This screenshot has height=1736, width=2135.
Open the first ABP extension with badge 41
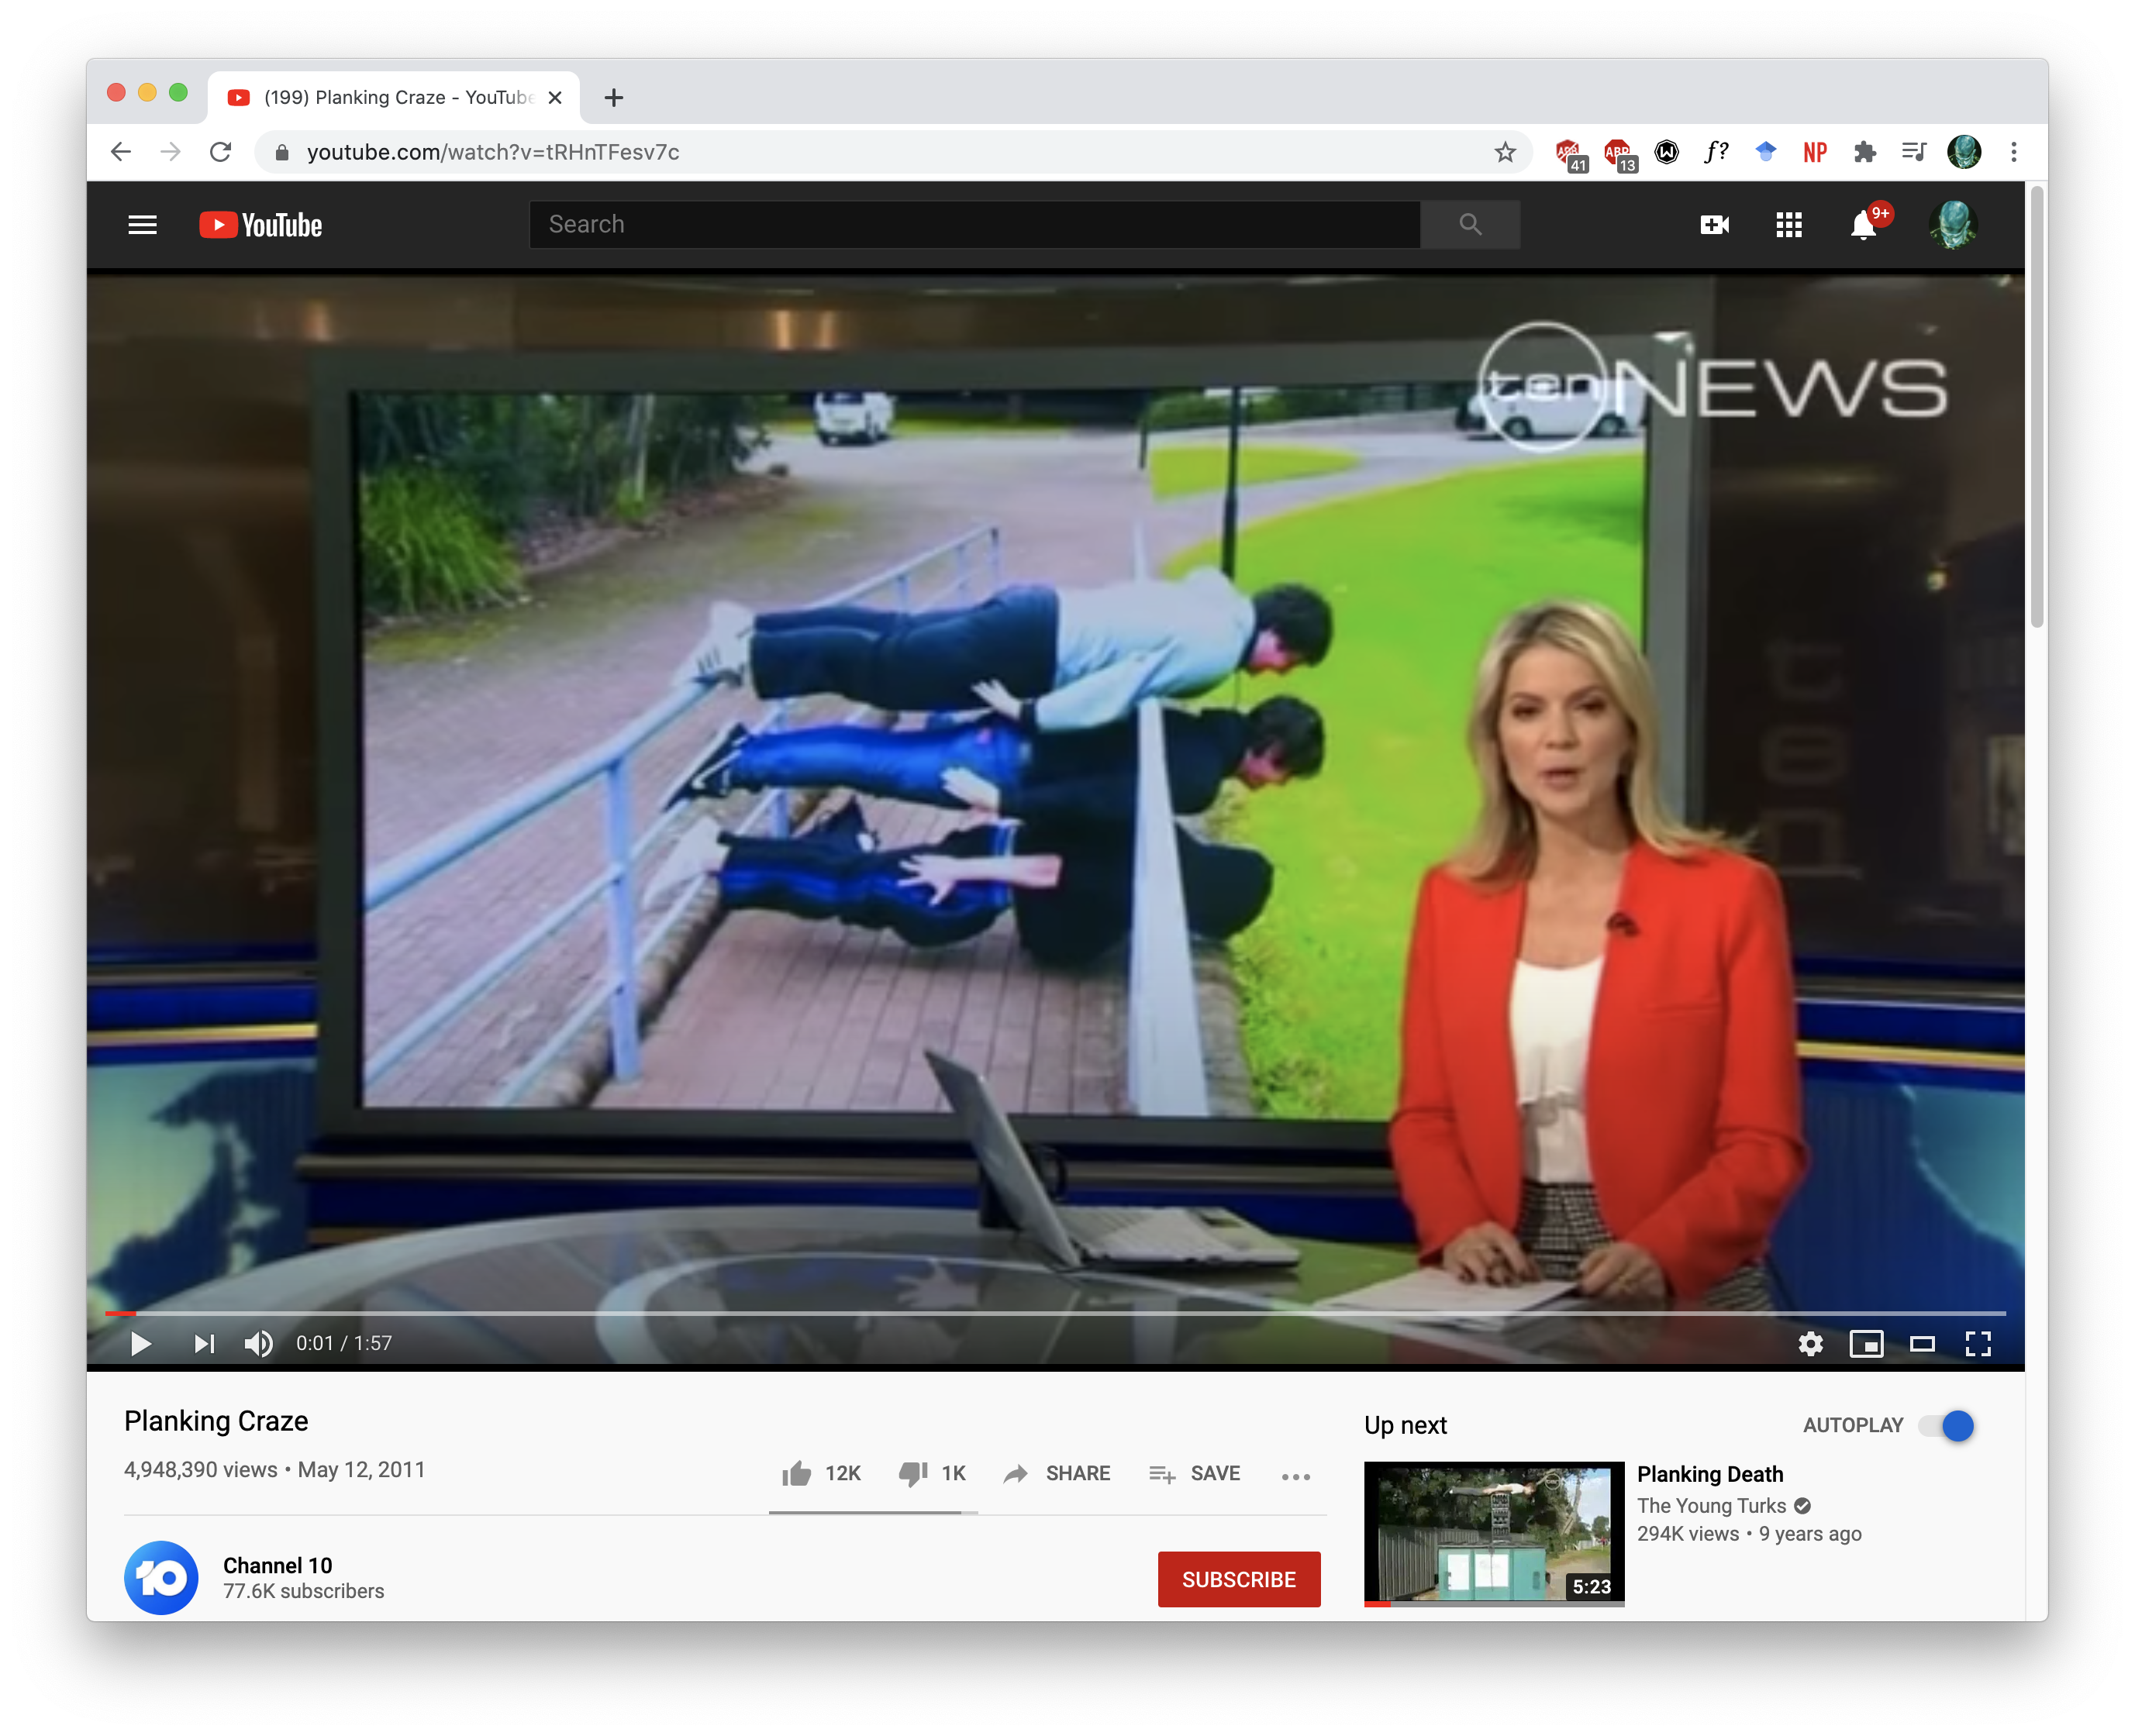pyautogui.click(x=1570, y=153)
